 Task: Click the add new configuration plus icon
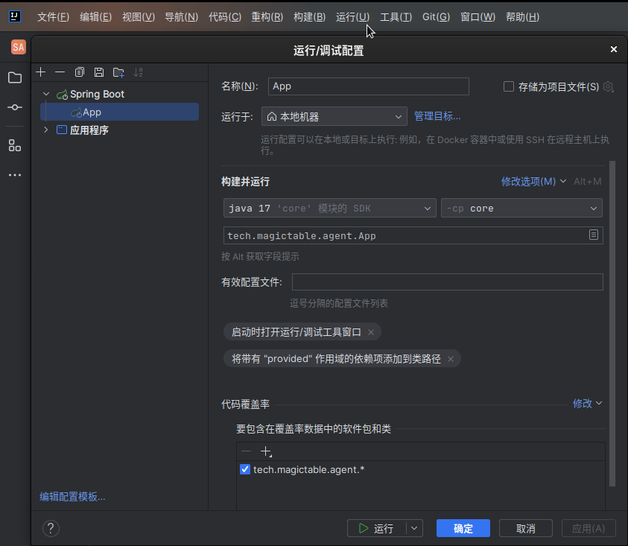click(41, 72)
